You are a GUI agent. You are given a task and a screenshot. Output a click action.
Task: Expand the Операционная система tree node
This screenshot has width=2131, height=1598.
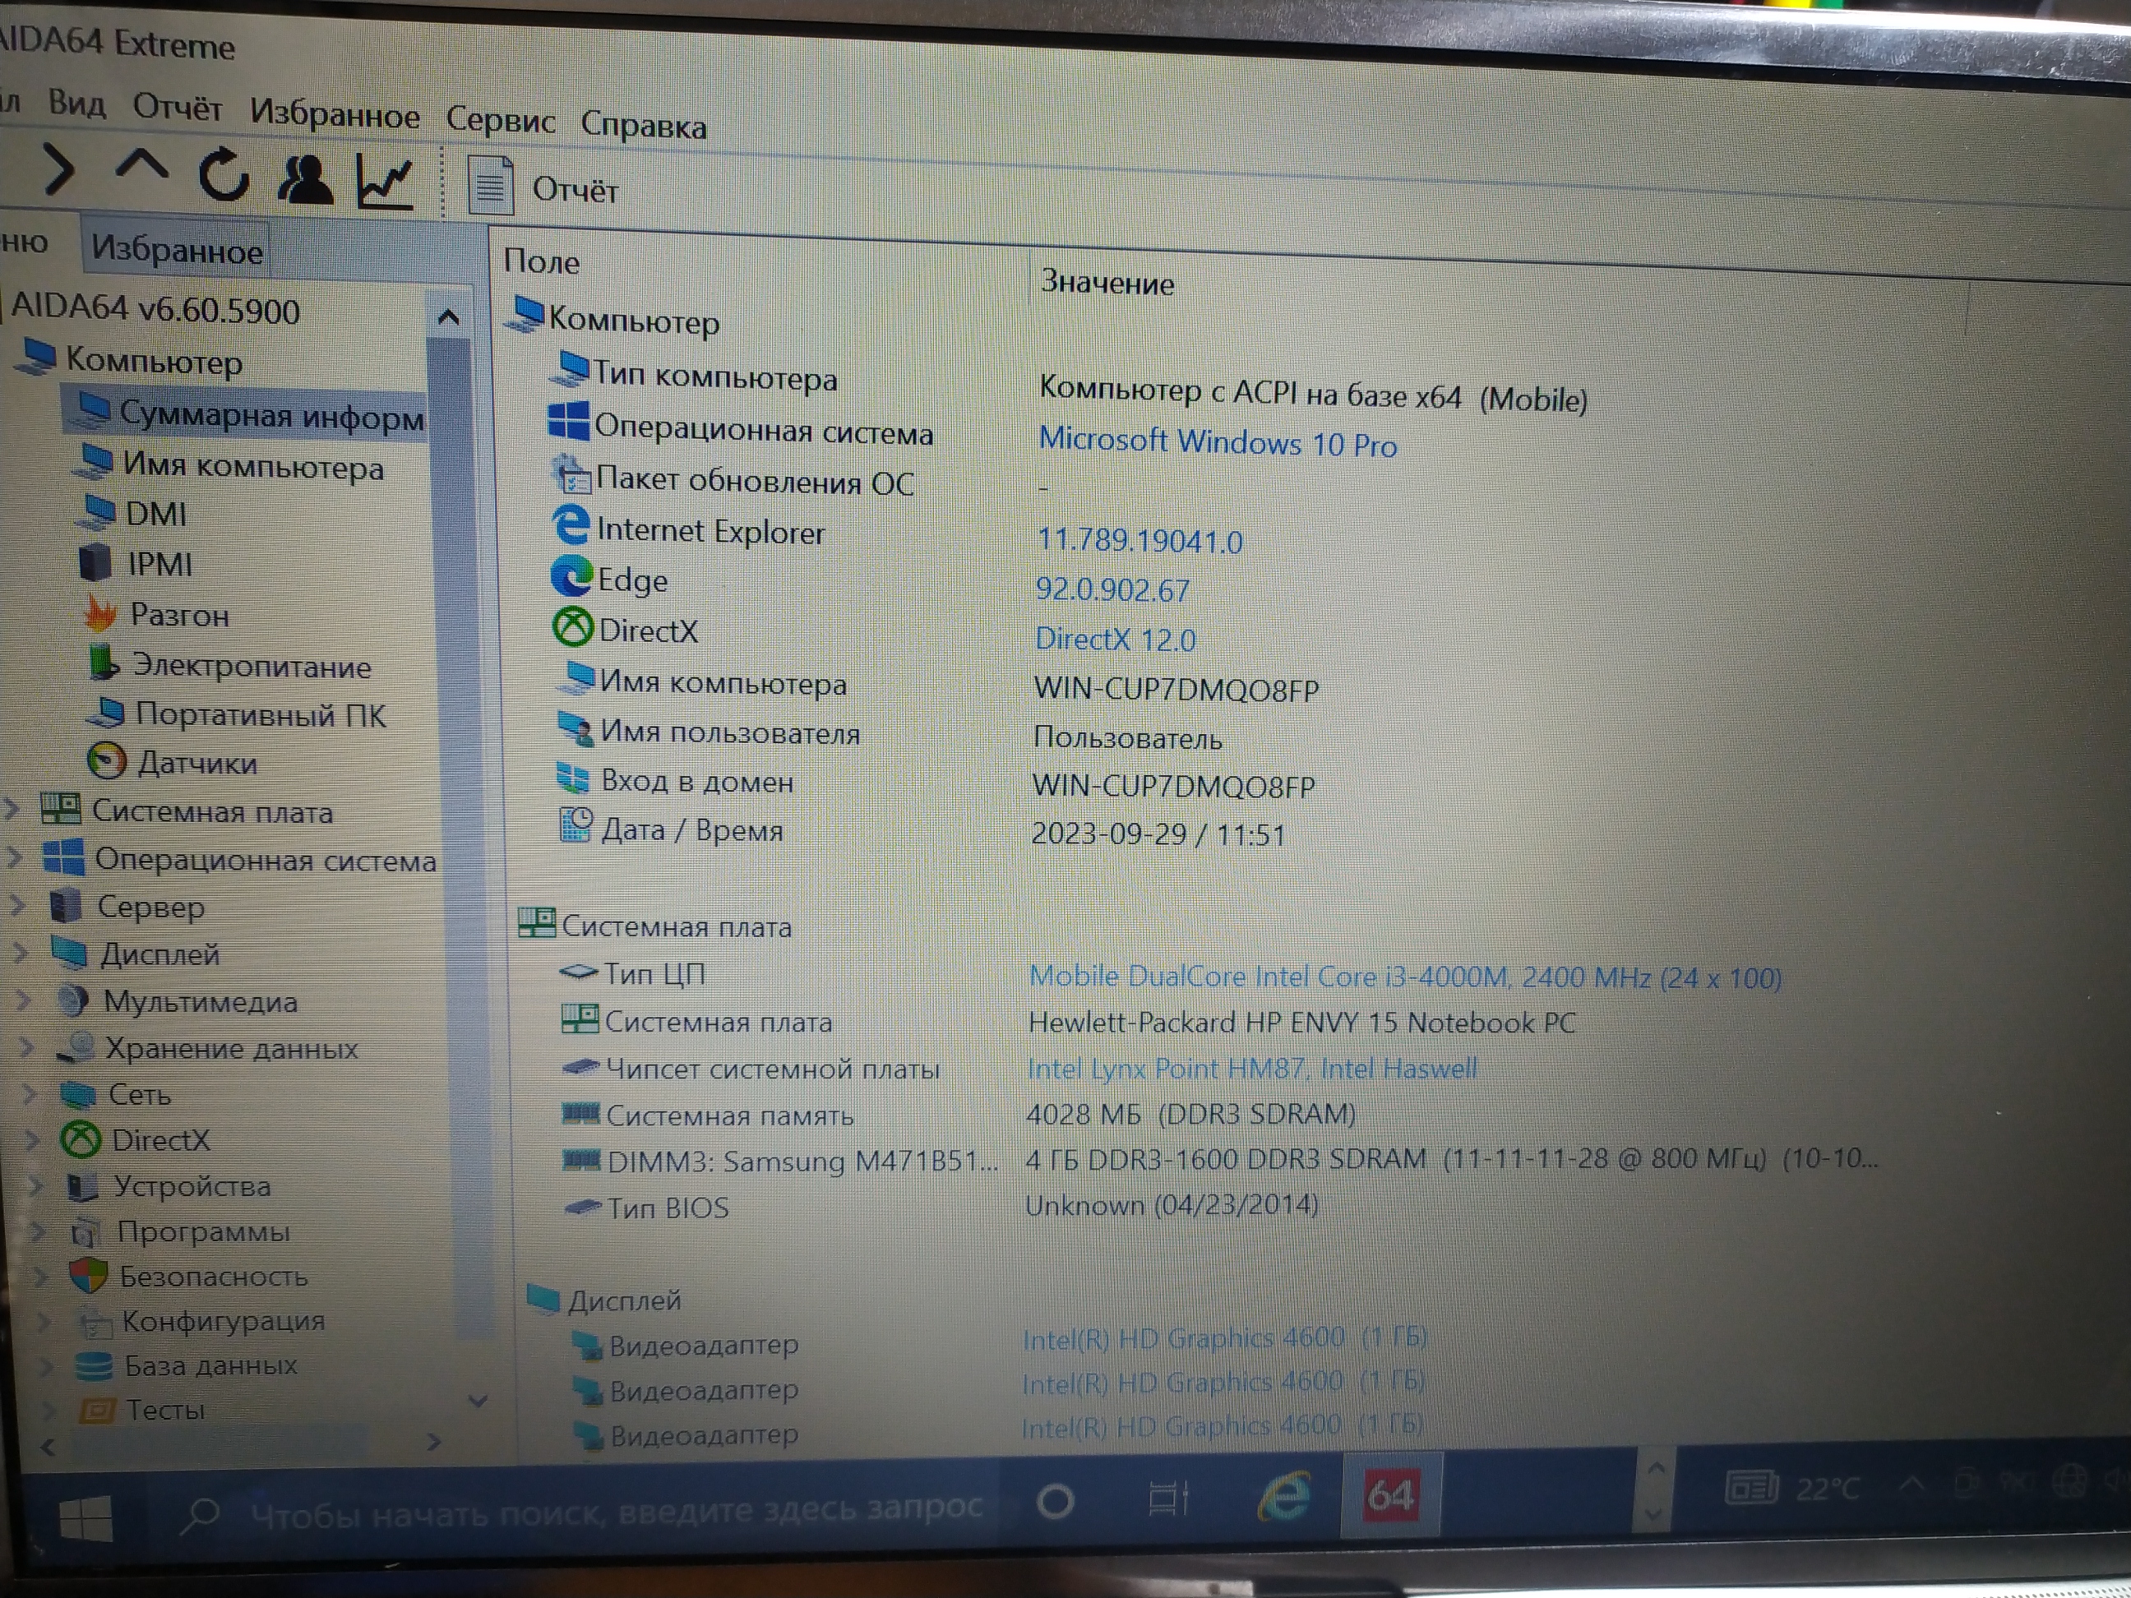tap(15, 856)
